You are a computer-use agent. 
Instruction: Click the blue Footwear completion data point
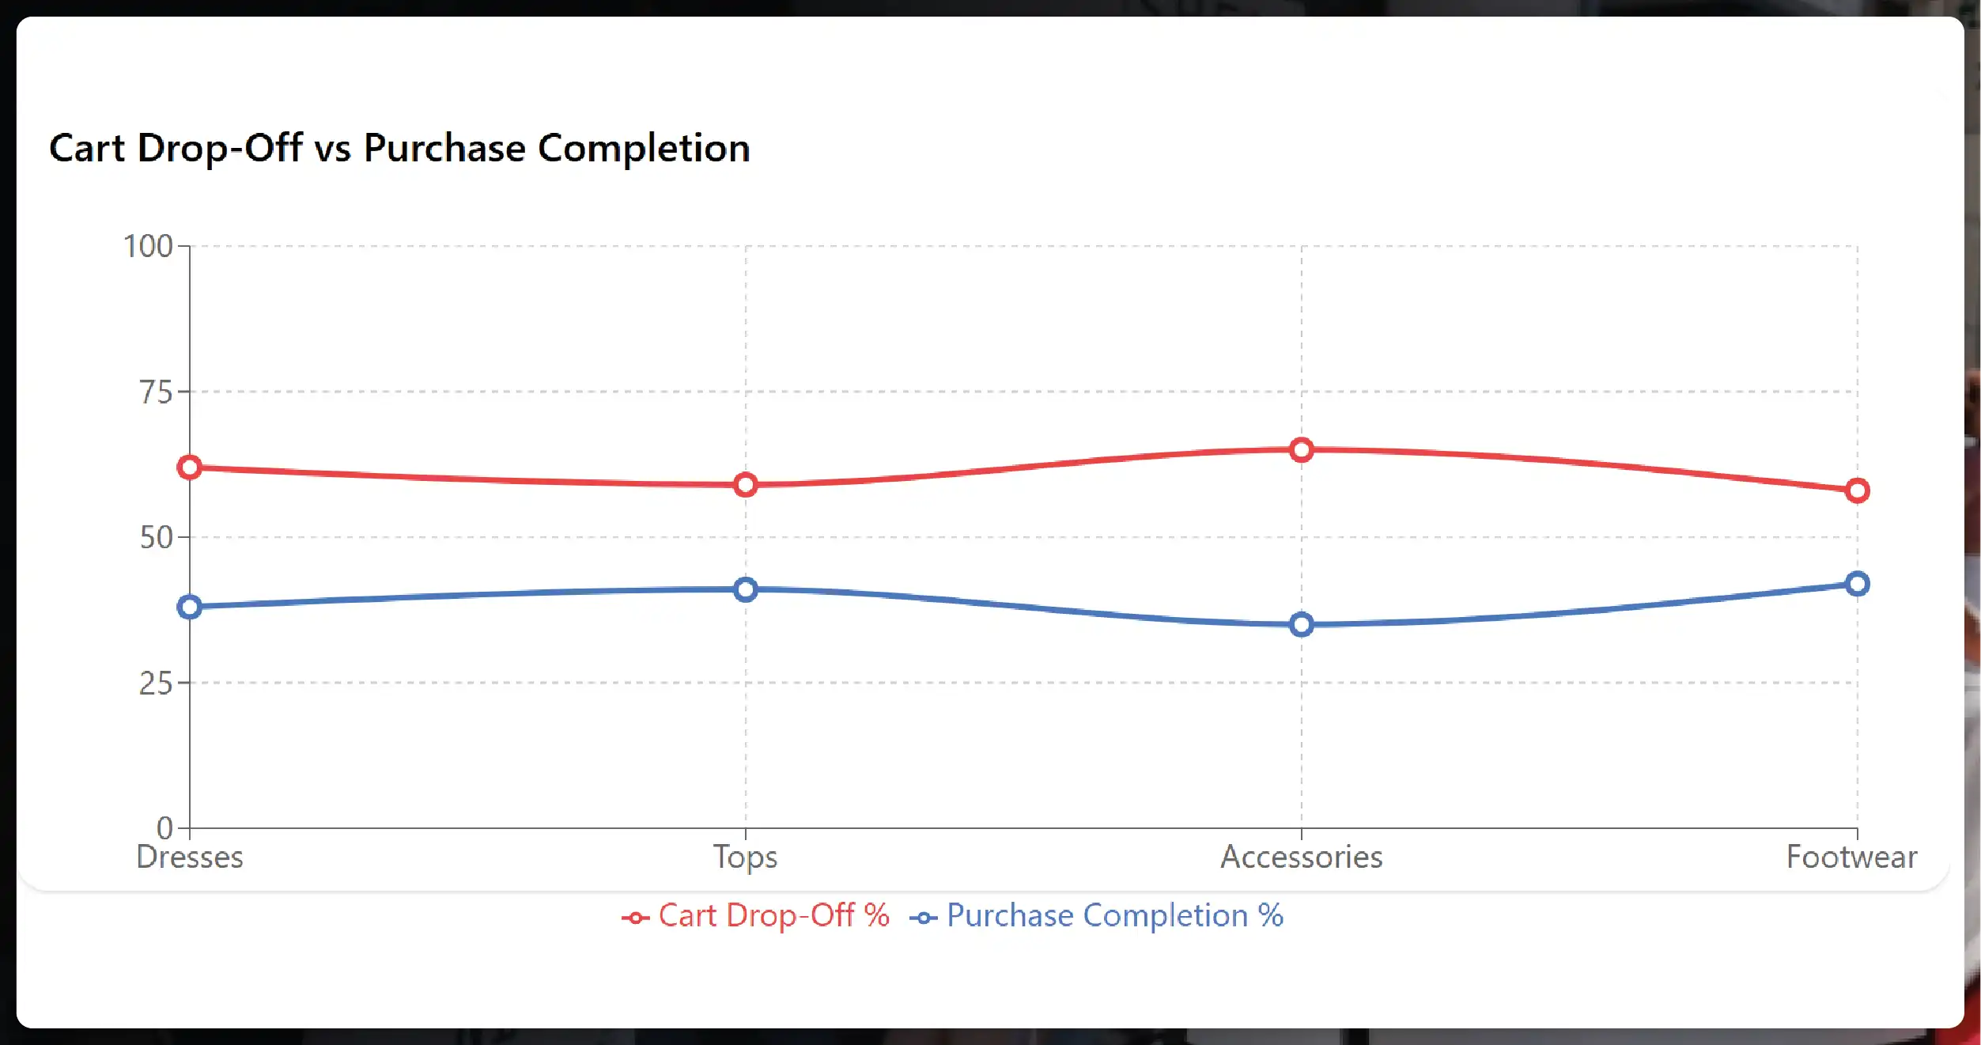point(1857,584)
